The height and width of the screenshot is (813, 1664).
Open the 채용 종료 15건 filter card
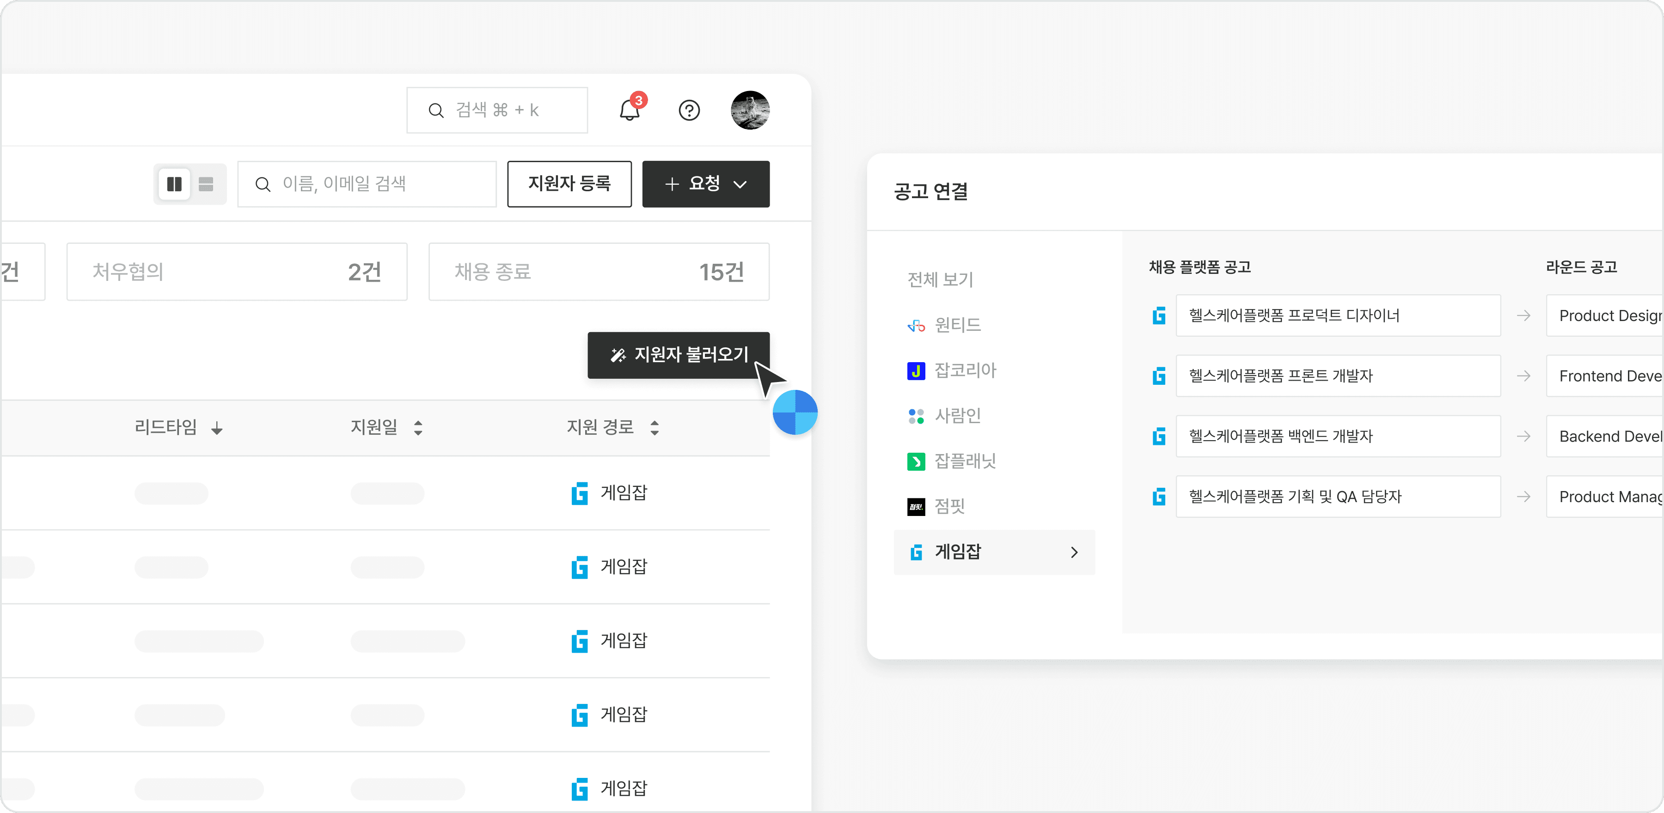tap(599, 272)
